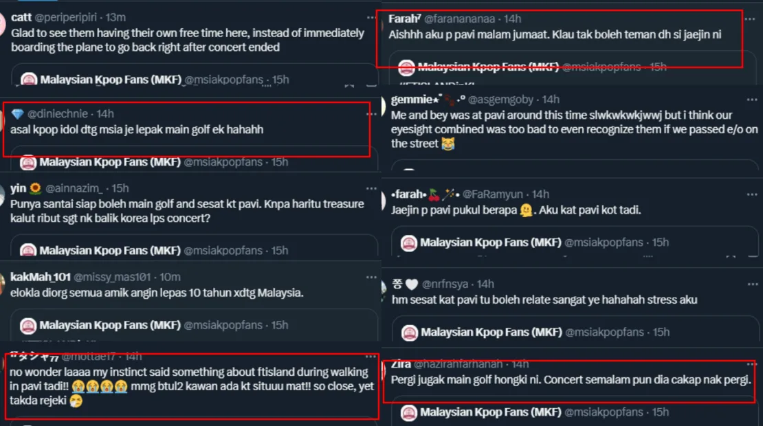Viewport: 763px width, 426px height.
Task: Click the kakMah_101 display name
Action: click(40, 277)
